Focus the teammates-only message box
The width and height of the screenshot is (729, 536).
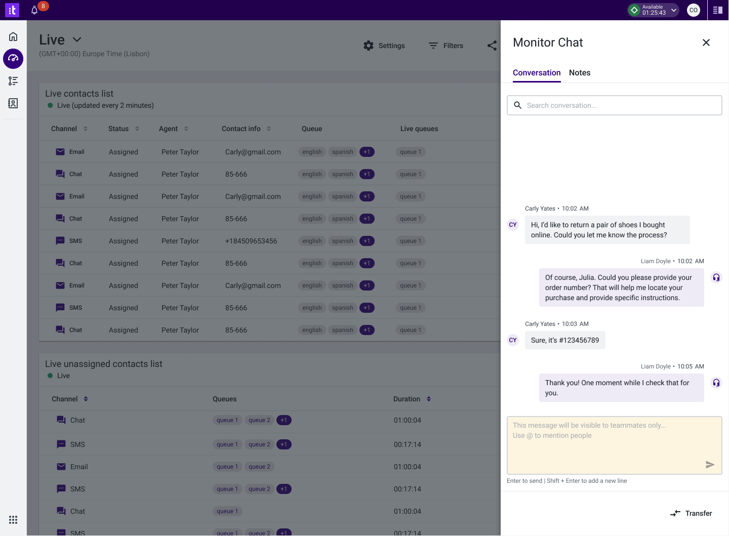click(615, 445)
